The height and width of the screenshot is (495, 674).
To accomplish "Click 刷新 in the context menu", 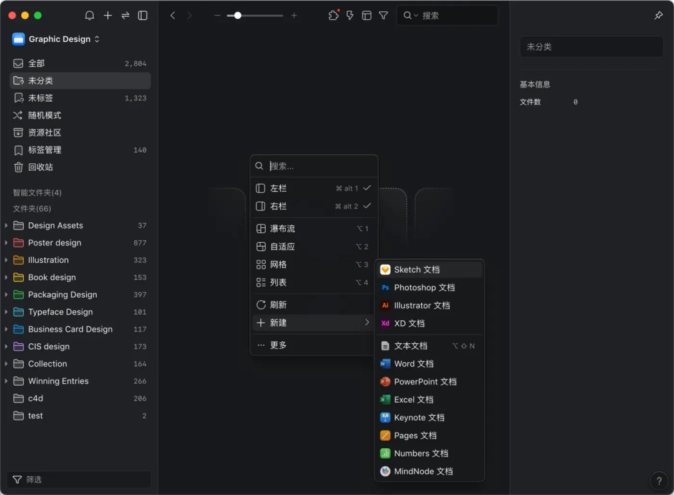I will tap(313, 305).
